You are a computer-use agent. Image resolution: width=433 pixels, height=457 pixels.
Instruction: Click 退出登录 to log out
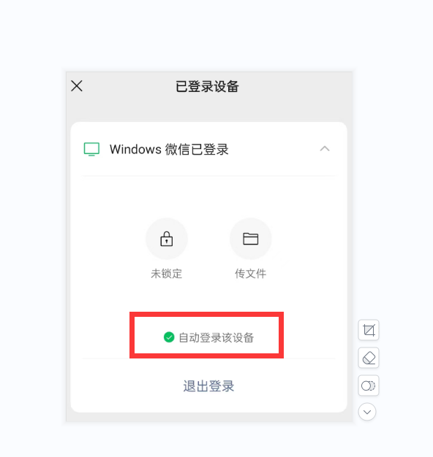(208, 386)
